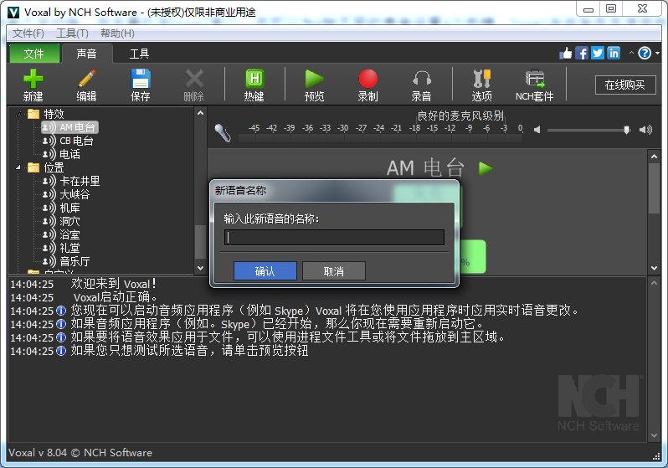
Task: Open the 文件(F) menu
Action: 28,33
